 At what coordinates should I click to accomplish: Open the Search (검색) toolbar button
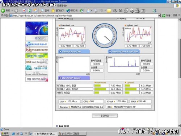point(45,11)
